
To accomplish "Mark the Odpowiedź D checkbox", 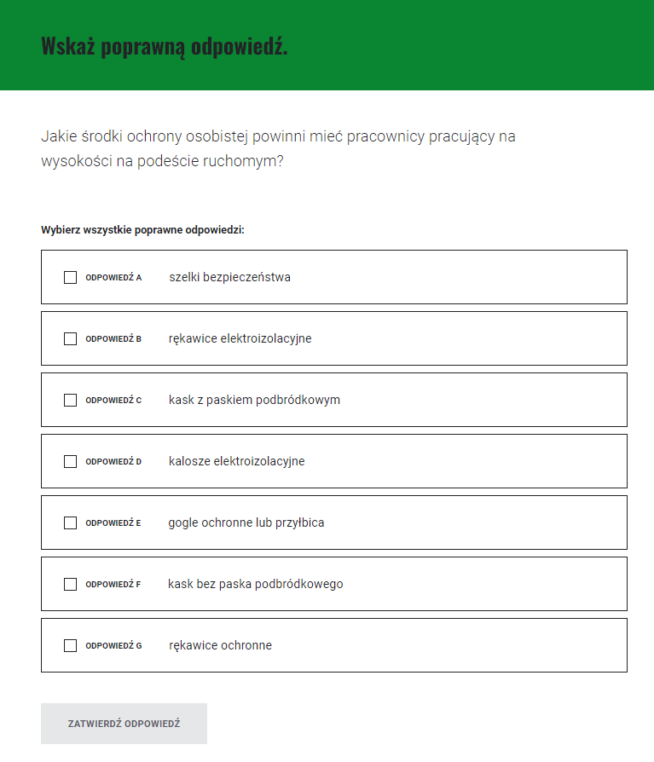I will coord(70,461).
